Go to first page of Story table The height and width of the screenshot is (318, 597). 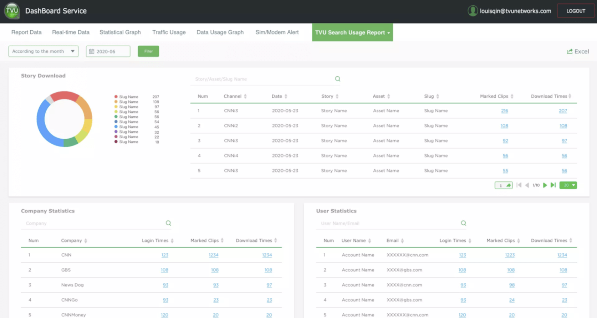tap(519, 185)
